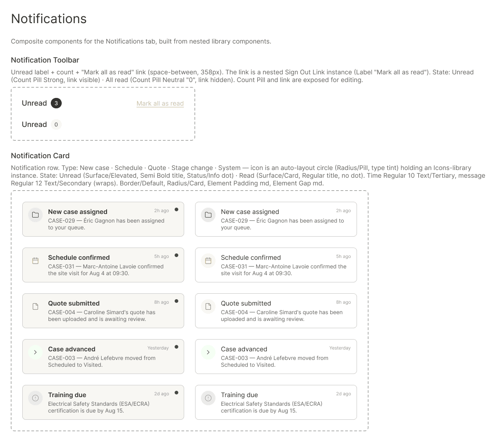Click the neutral count pill showing 0
This screenshot has width=499, height=442.
coord(56,124)
